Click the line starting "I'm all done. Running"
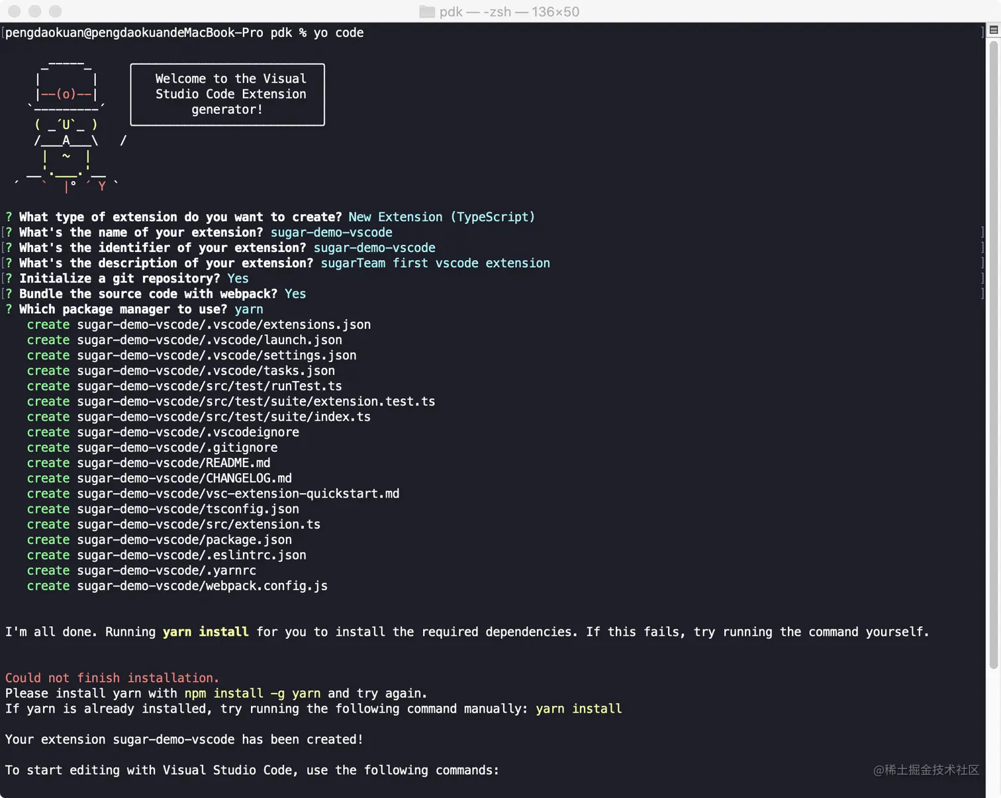This screenshot has width=1001, height=798. point(467,632)
